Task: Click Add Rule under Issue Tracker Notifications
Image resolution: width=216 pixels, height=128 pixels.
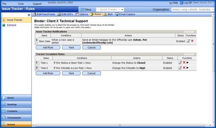Action: pos(48,47)
